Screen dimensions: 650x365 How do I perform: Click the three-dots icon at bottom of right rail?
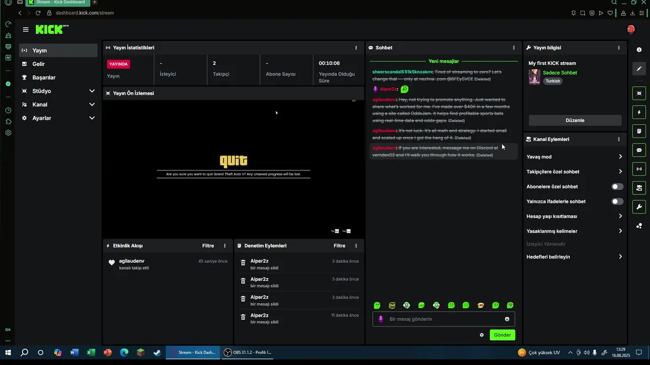coord(639,226)
